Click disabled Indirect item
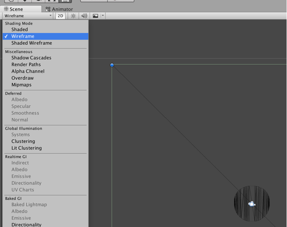This screenshot has height=227, width=287. click(46, 163)
